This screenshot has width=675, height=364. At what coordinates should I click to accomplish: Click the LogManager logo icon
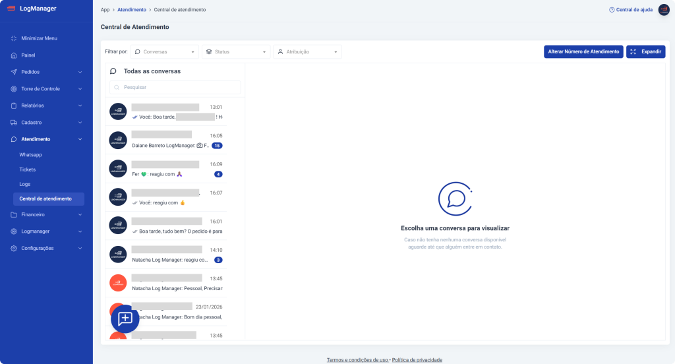pos(11,9)
